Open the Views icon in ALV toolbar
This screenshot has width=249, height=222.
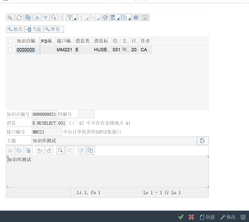(113, 17)
